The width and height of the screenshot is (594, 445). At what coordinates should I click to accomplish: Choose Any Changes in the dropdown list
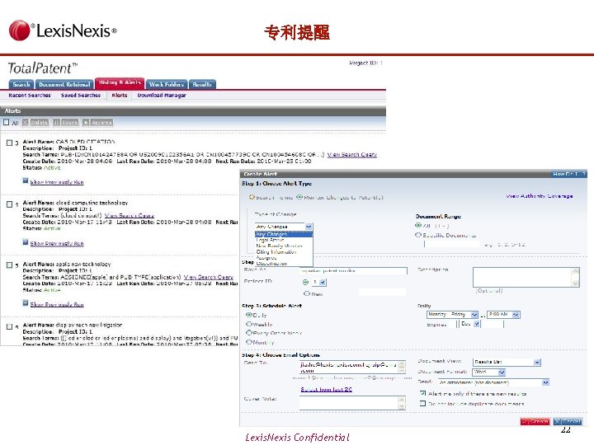tap(284, 234)
